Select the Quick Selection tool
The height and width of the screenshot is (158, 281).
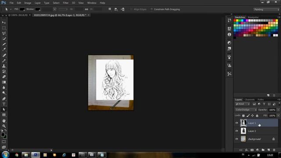click(x=4, y=39)
